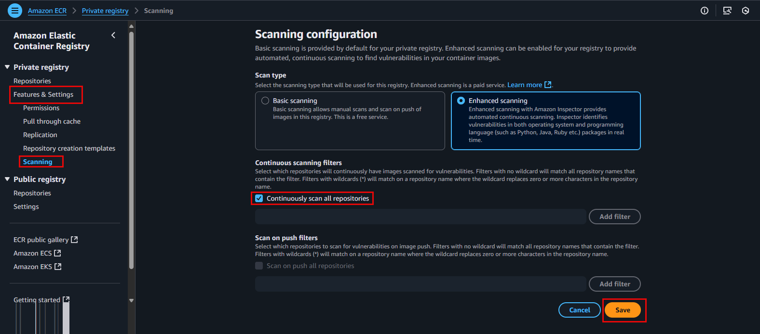
Task: Open Settings under Public registry
Action: click(x=26, y=206)
